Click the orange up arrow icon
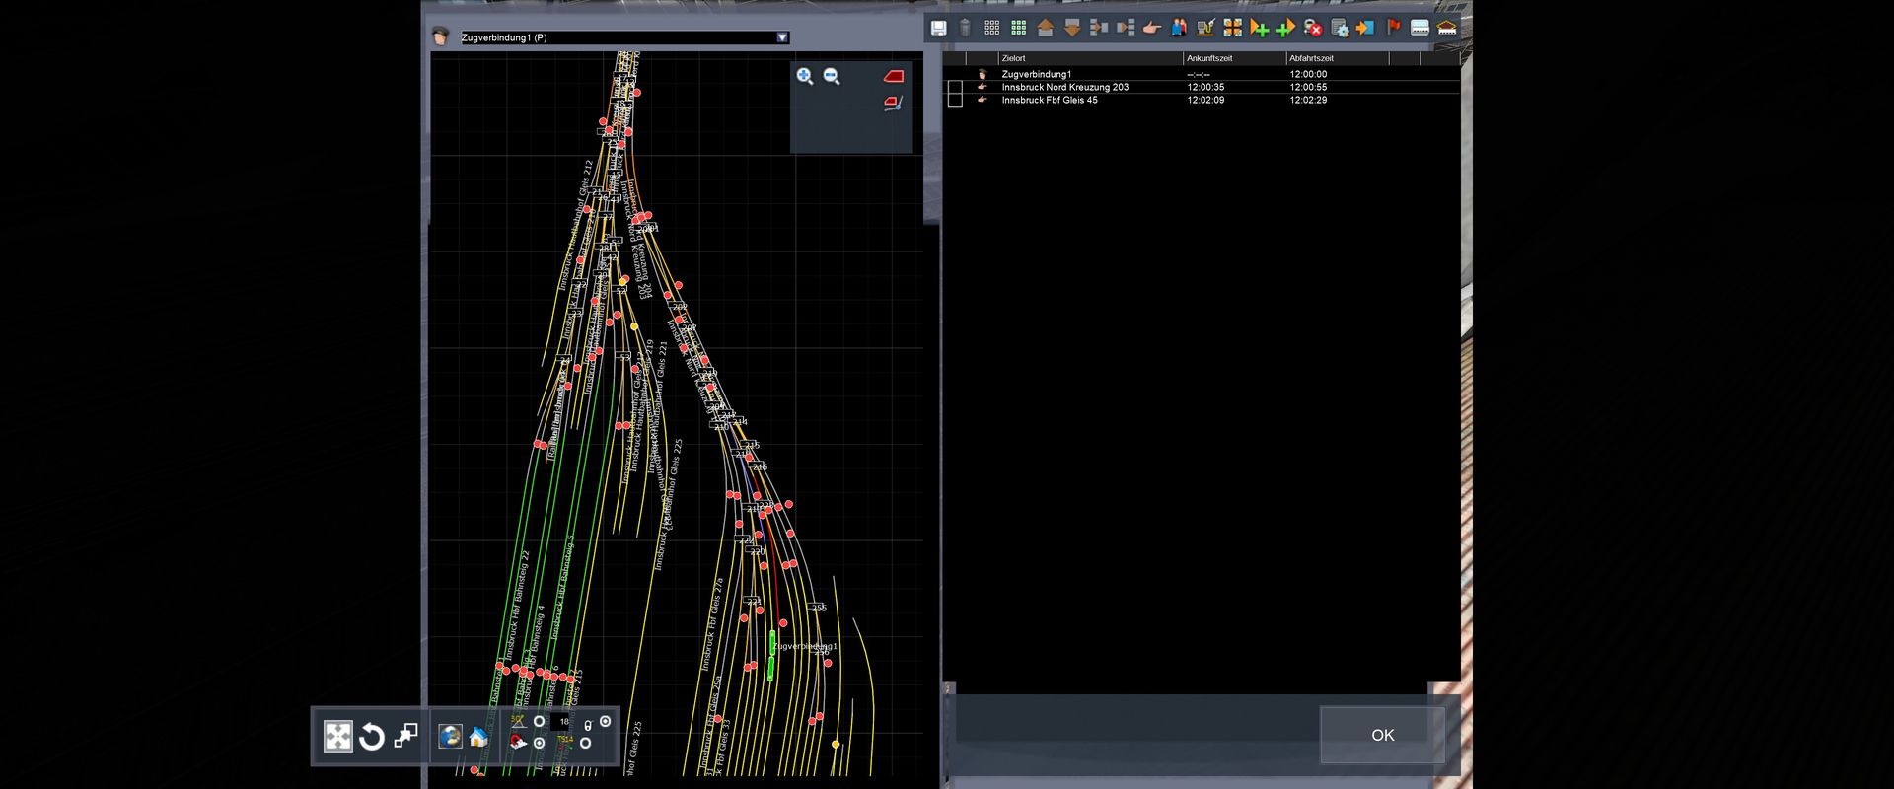The image size is (1894, 789). pos(1046,28)
